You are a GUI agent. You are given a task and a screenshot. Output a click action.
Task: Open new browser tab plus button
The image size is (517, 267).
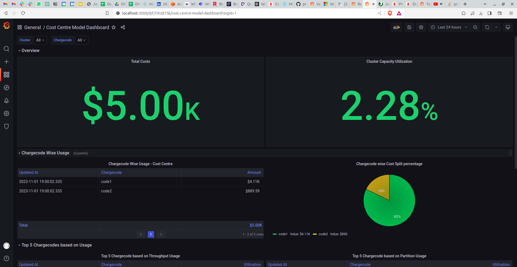(465, 4)
